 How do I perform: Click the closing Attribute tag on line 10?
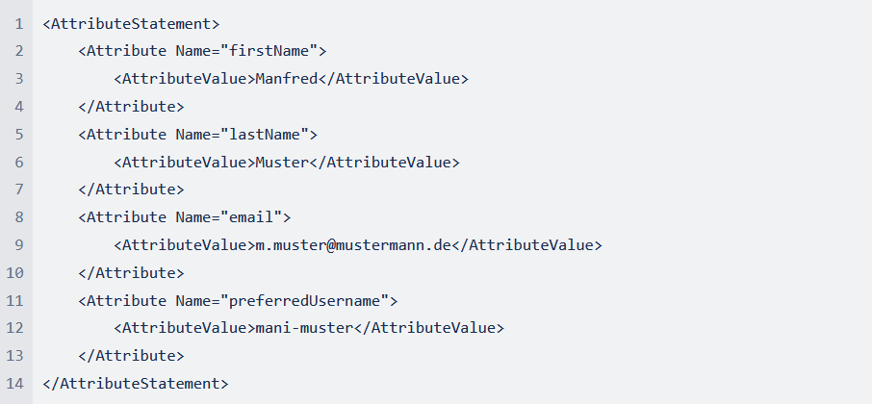131,273
